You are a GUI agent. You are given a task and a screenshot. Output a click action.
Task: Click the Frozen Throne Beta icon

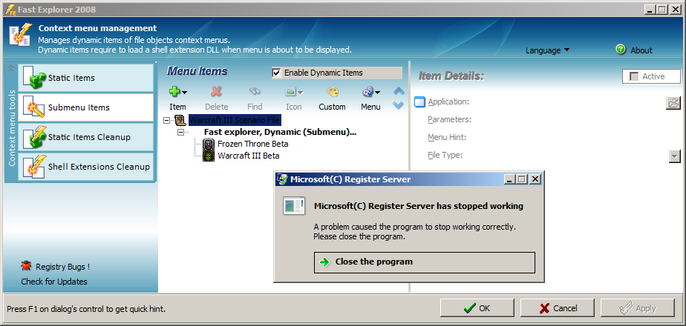209,144
